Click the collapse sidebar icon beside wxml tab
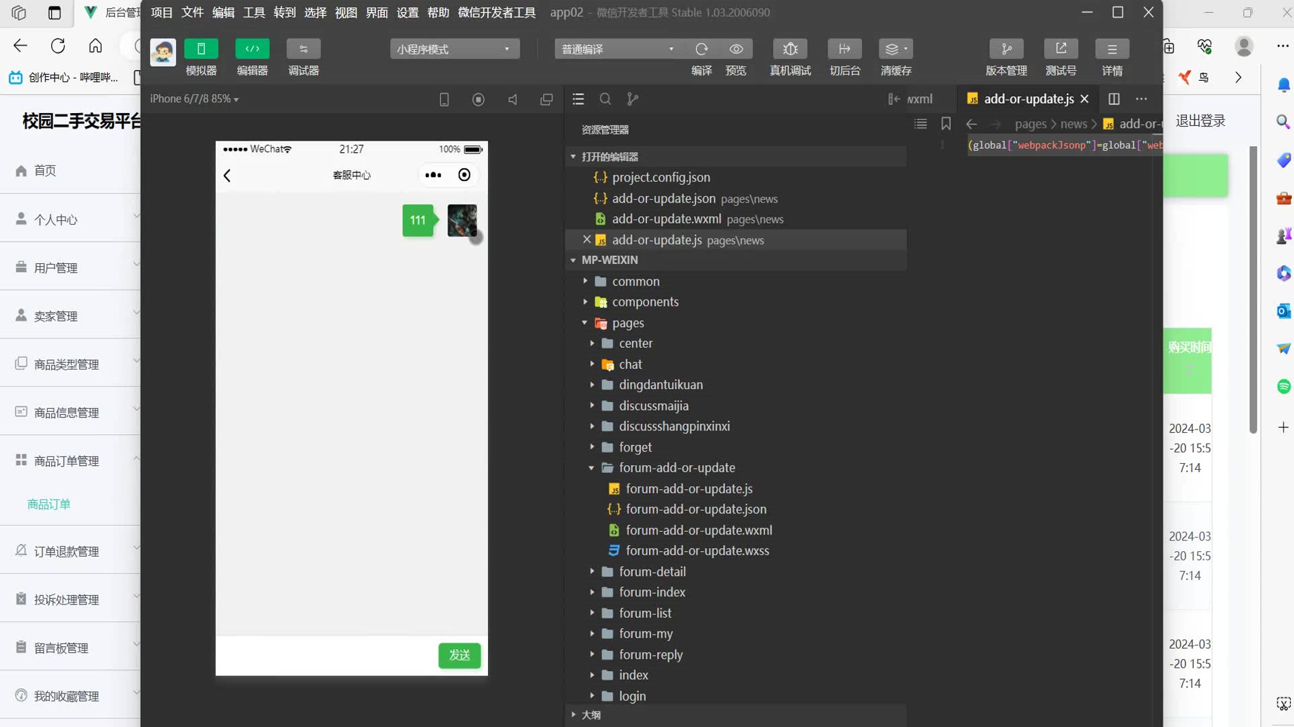1294x727 pixels. click(x=894, y=100)
